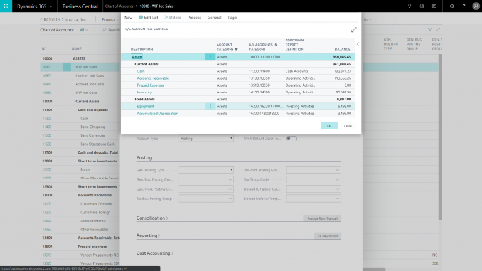Click Edit List action
The width and height of the screenshot is (482, 271).
pyautogui.click(x=149, y=18)
